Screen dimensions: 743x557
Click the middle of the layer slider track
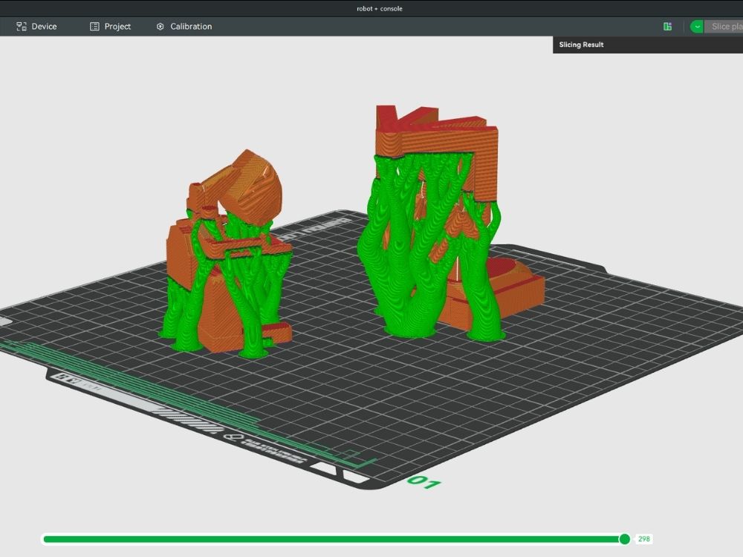point(333,538)
